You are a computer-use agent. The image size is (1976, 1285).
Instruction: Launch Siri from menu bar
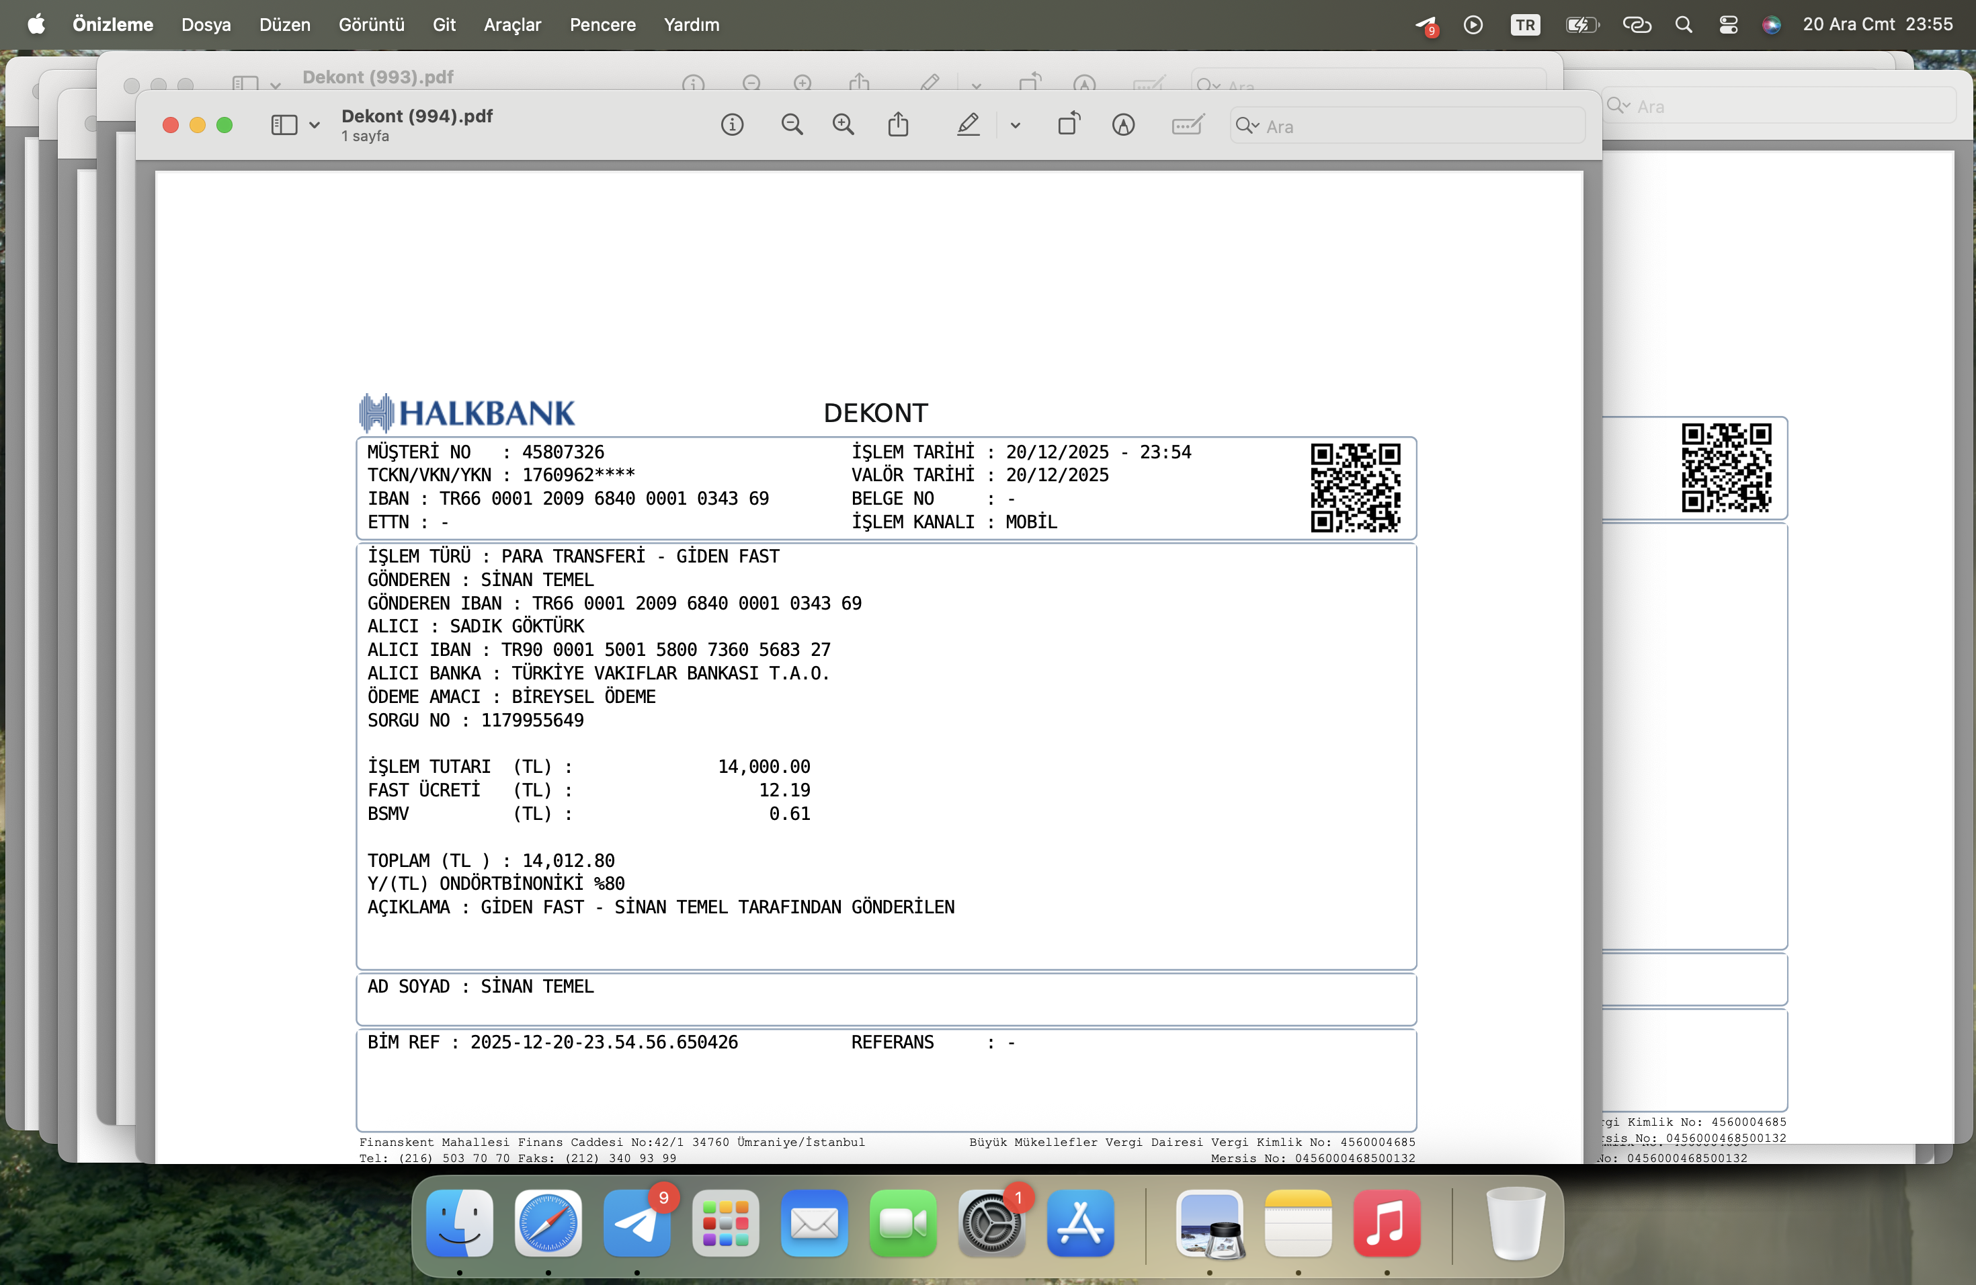coord(1771,25)
